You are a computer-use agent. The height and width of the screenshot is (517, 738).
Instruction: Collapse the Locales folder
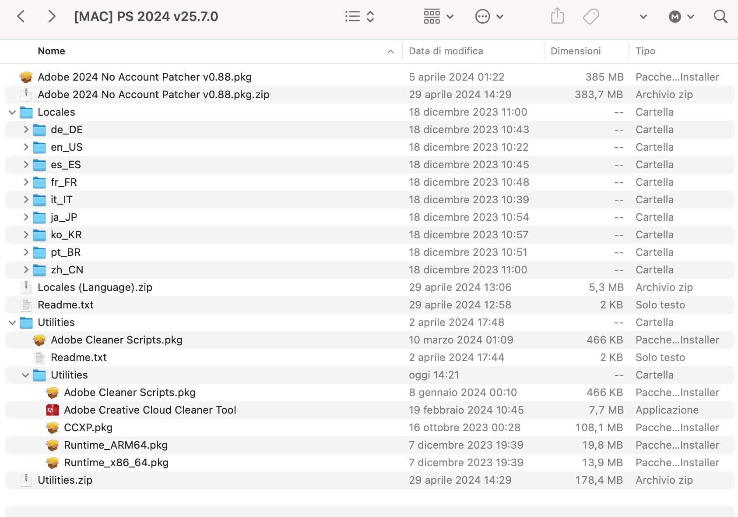coord(12,112)
